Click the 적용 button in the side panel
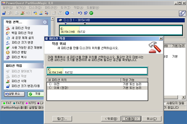This screenshot has height=124, width=187. 36,94
